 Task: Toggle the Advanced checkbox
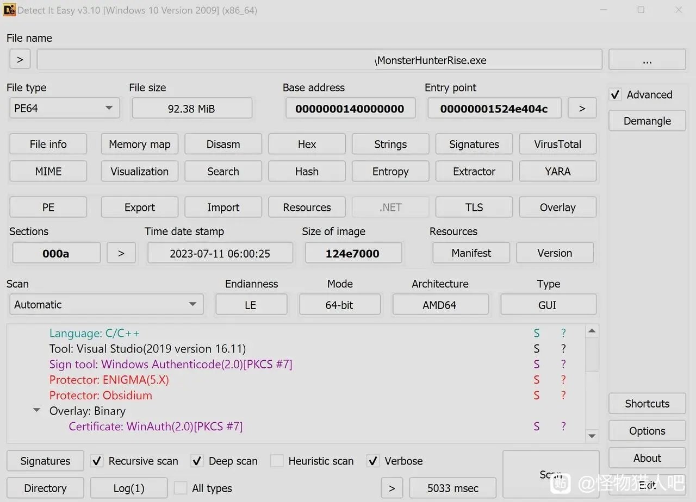coord(615,95)
